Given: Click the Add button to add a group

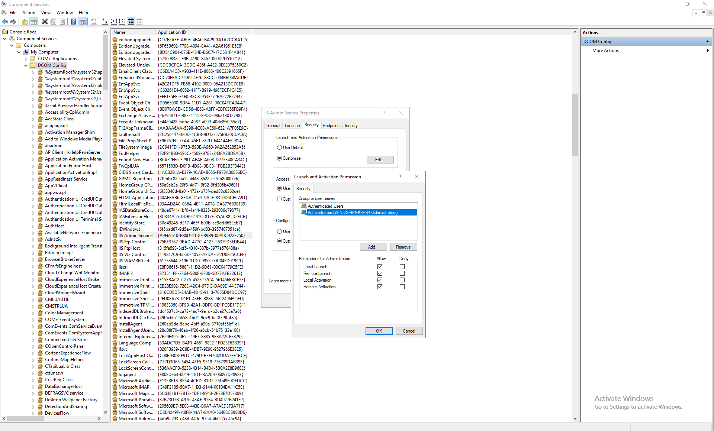Looking at the screenshot, I should click(373, 247).
